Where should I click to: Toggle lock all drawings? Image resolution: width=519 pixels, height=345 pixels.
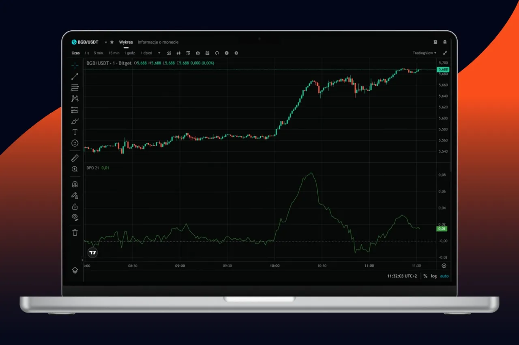click(x=75, y=207)
